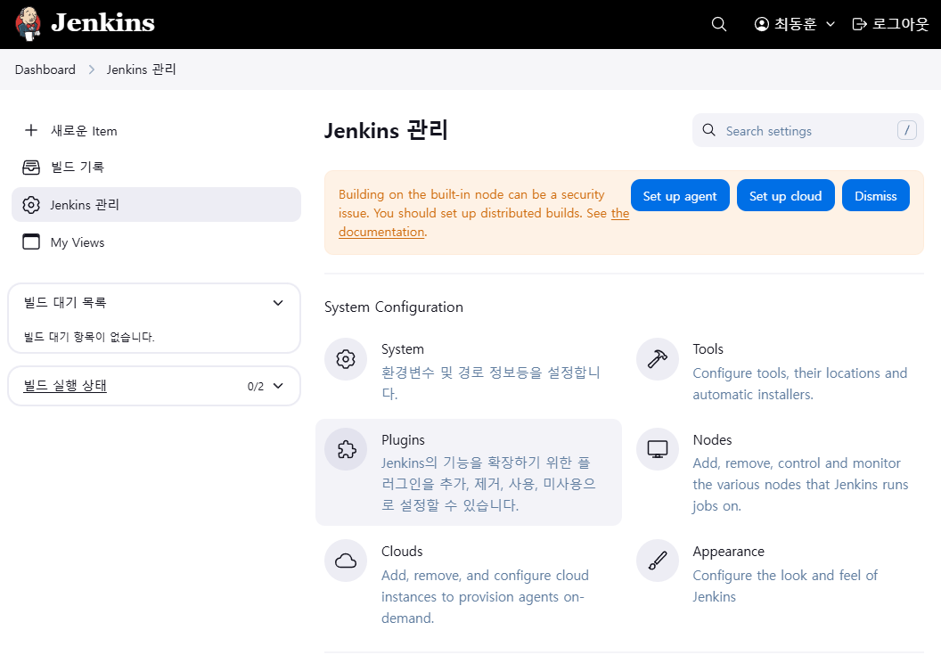Click the Set up agent button
941x655 pixels.
[680, 196]
